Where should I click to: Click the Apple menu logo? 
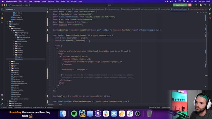click(x=3, y=1)
